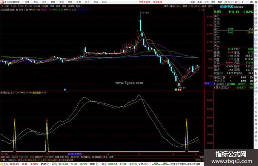Click the 统计 toolbar button
Image resolution: width=258 pixels, height=166 pixels.
pos(179,6)
